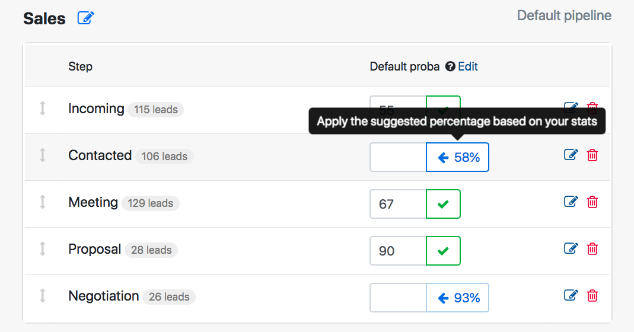The height and width of the screenshot is (332, 634).
Task: Confirm the Meeting probability with green check
Action: tap(443, 204)
